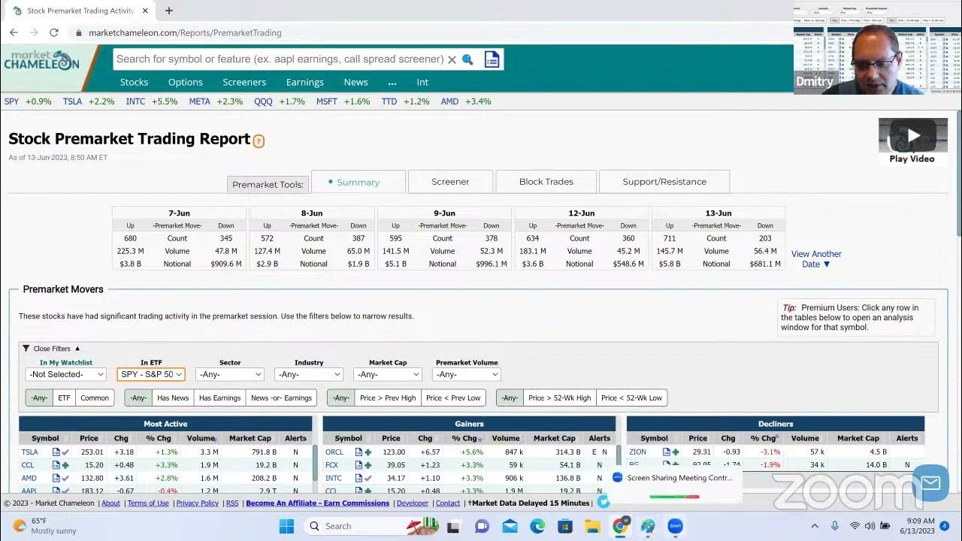Open File Explorer from taskbar
Viewport: 962px width, 541px height.
click(592, 526)
